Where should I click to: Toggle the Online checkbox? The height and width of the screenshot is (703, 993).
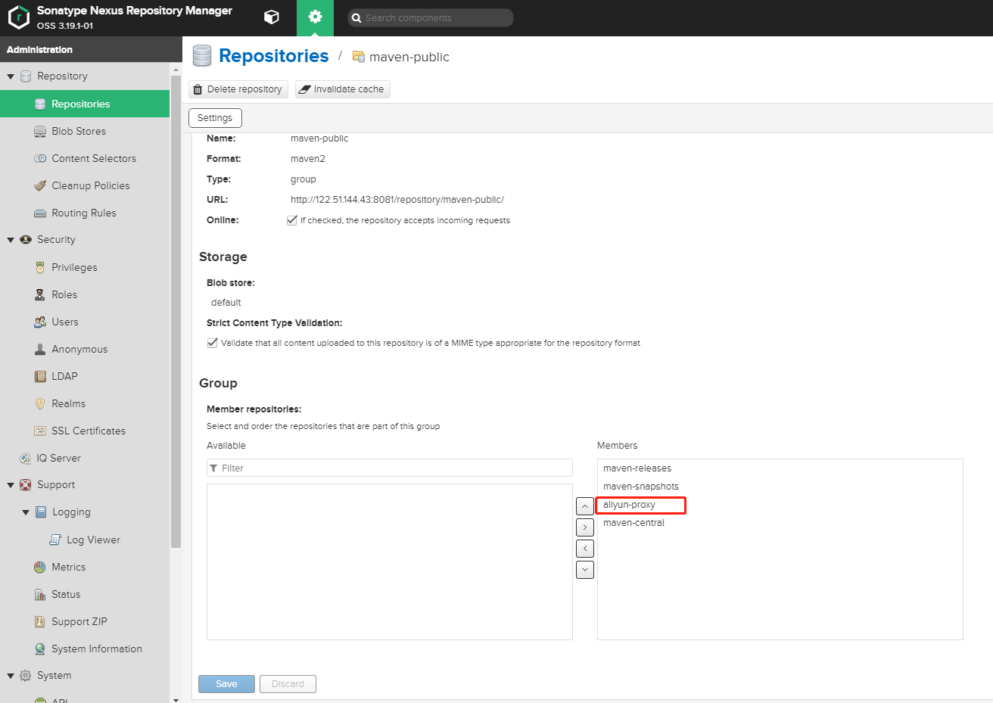[291, 220]
